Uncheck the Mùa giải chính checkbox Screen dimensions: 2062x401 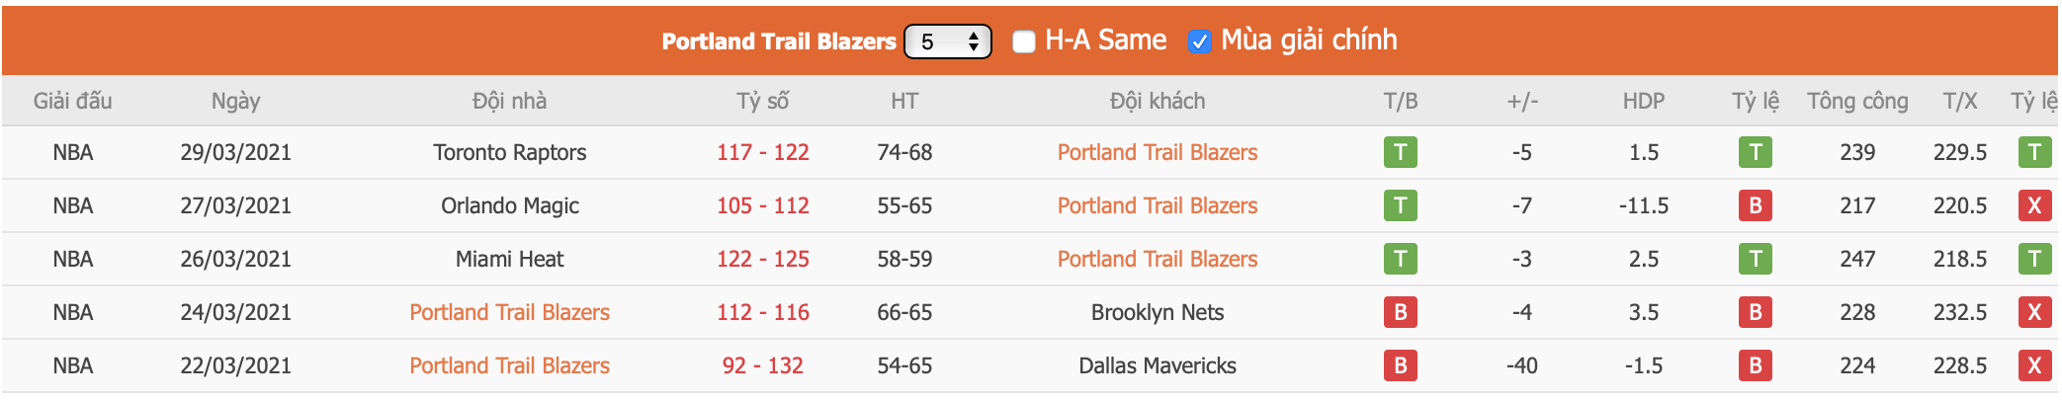(1199, 41)
